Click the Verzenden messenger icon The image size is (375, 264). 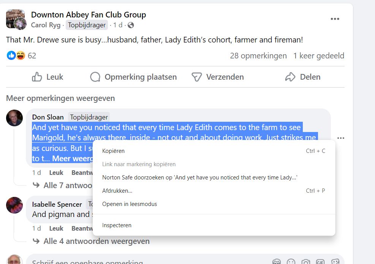(196, 77)
